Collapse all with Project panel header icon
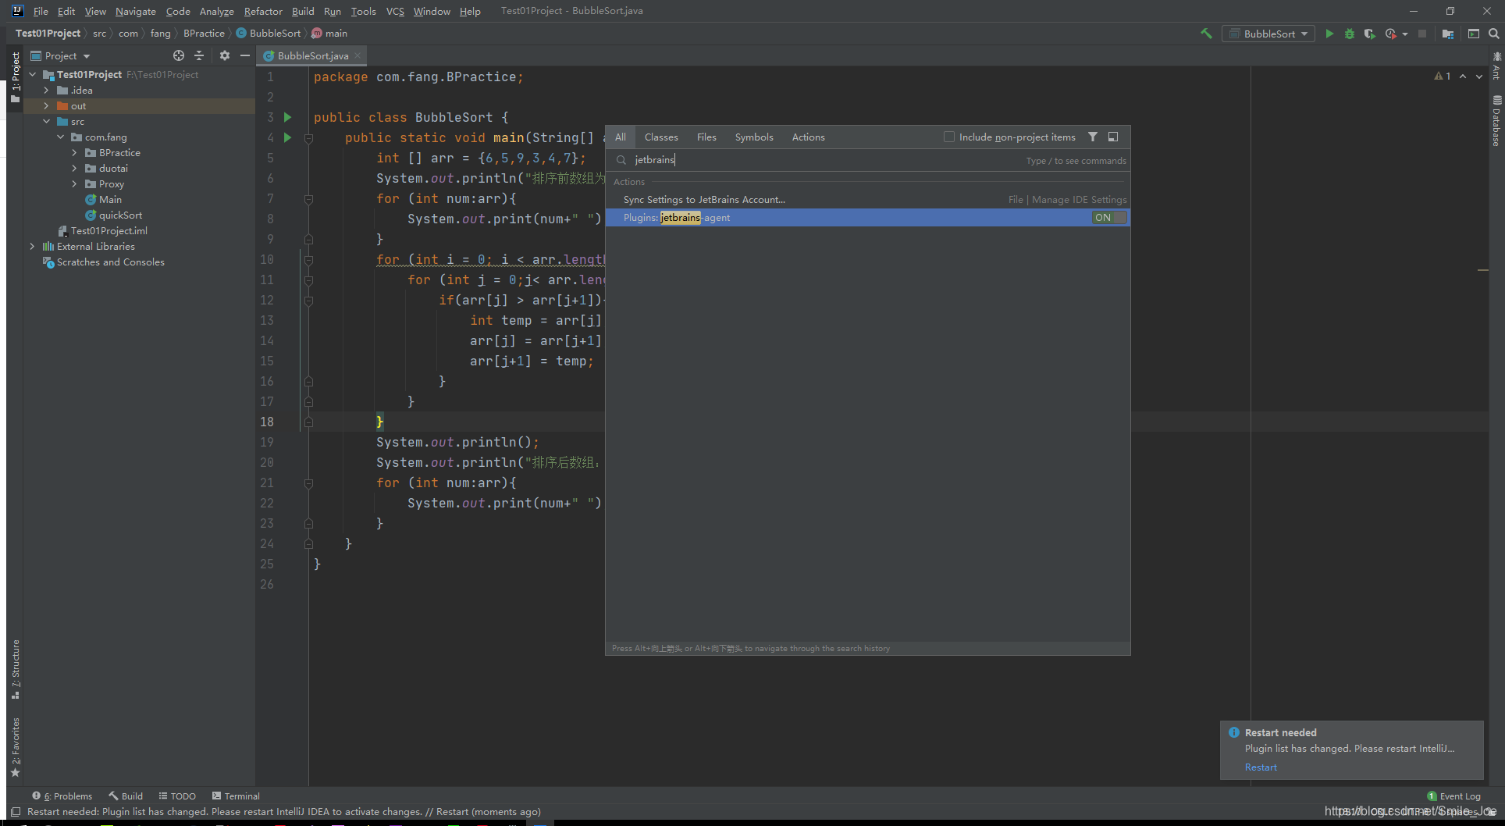Image resolution: width=1505 pixels, height=826 pixels. (199, 55)
